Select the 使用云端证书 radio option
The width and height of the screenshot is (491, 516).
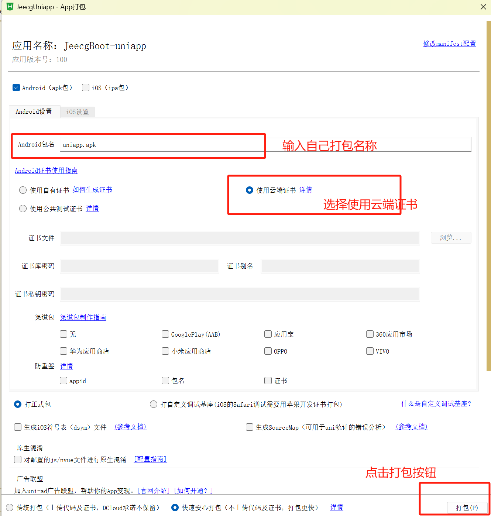point(250,190)
